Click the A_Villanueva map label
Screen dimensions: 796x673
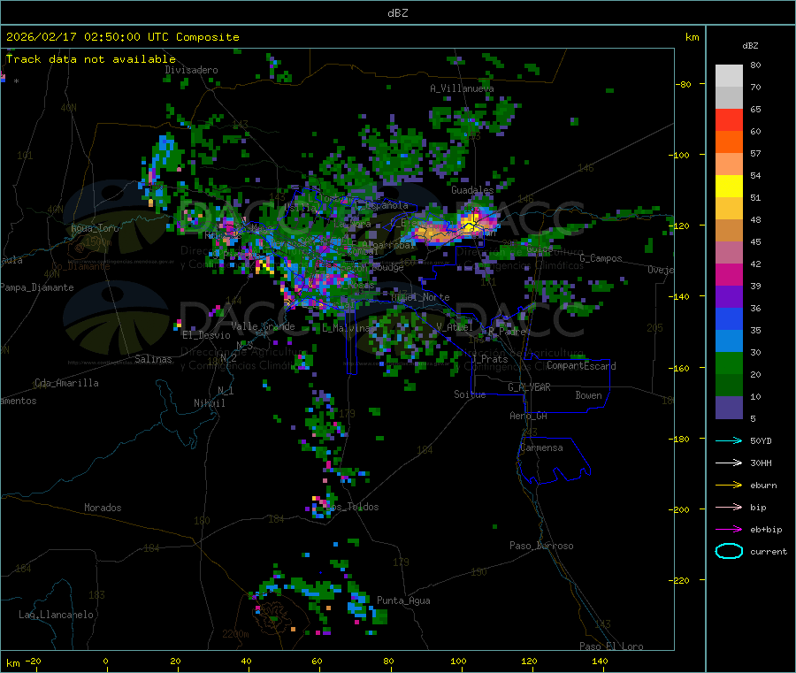pos(462,88)
